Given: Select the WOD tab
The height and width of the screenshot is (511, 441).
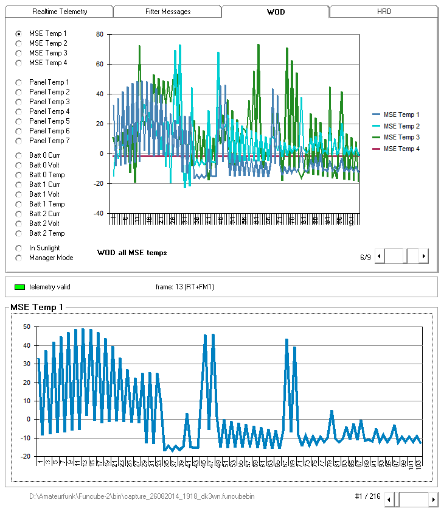Looking at the screenshot, I should click(x=276, y=12).
